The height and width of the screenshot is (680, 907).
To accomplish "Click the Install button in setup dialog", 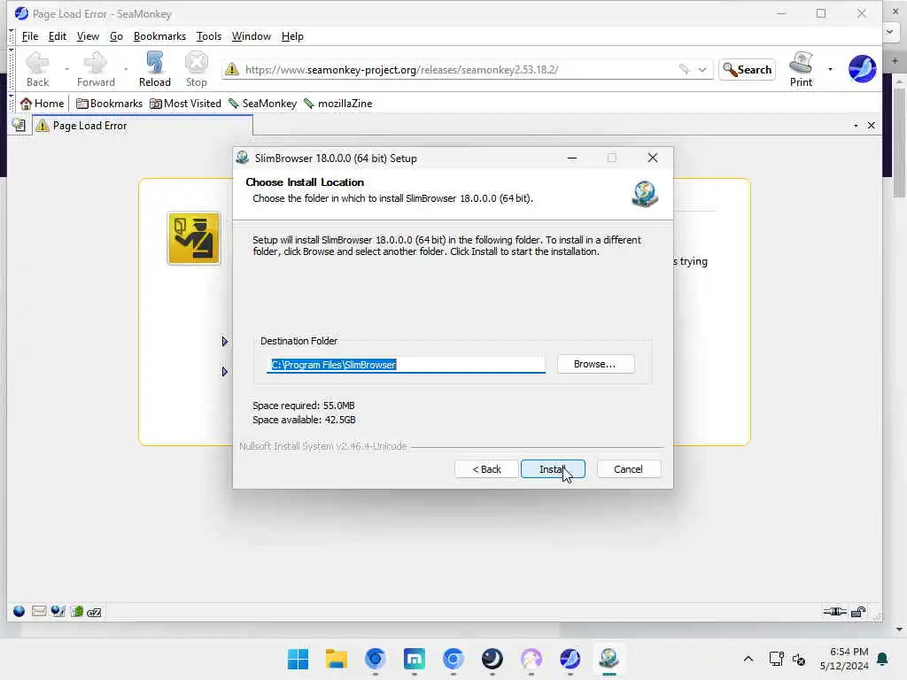I will tap(553, 469).
